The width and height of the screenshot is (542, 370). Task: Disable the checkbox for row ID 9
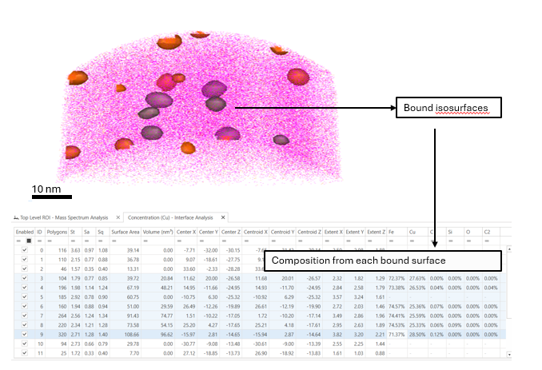tap(24, 333)
